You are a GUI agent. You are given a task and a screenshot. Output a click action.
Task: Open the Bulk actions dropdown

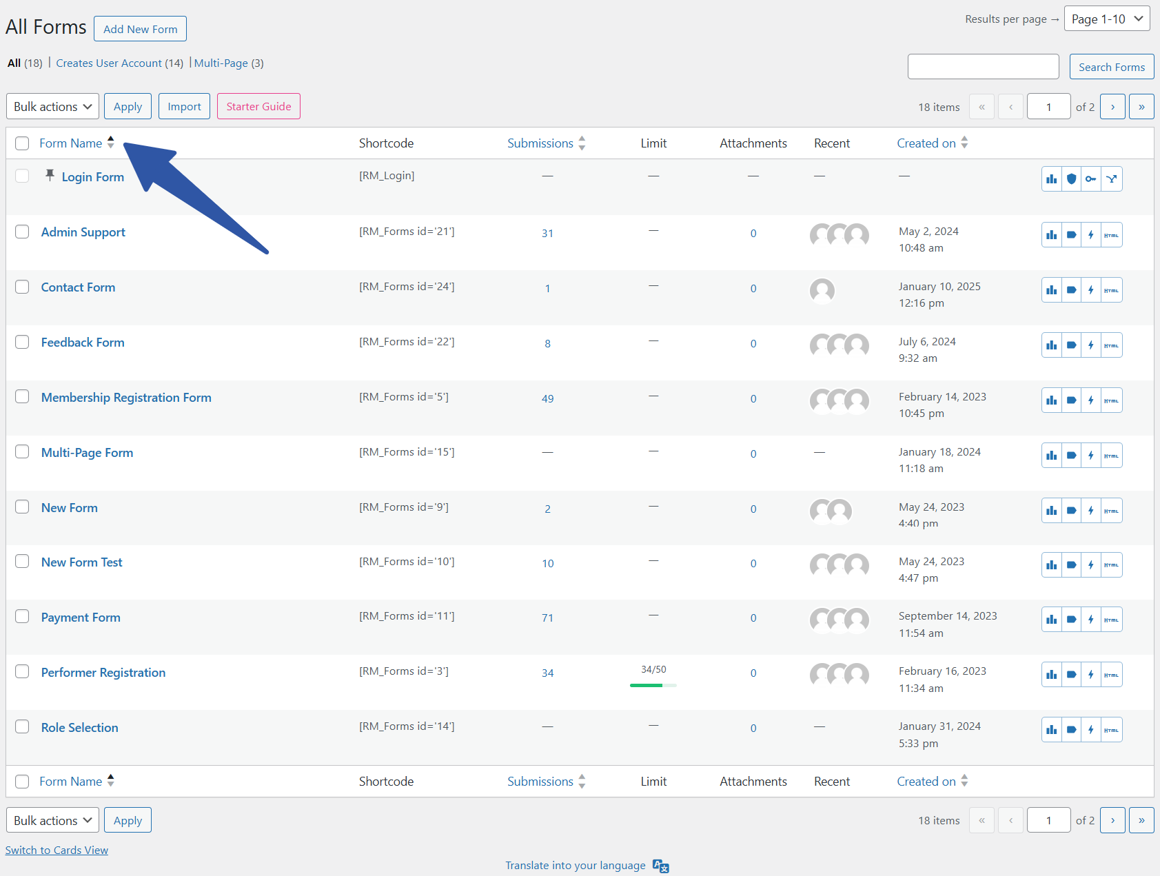tap(52, 106)
